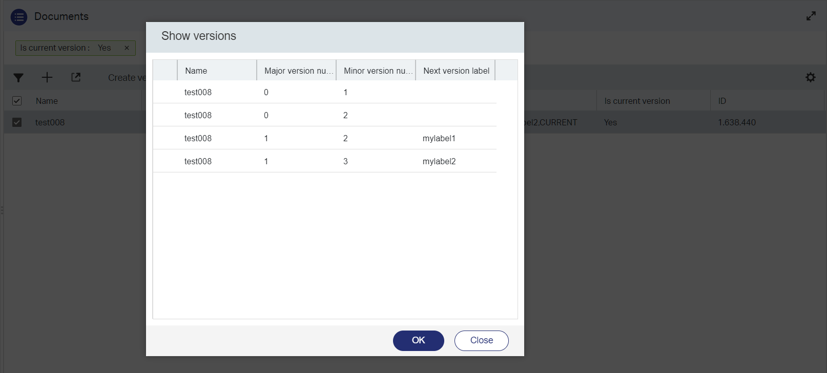Toggle the select-all checkbox in header
Screen dimensions: 827x373
pyautogui.click(x=17, y=101)
